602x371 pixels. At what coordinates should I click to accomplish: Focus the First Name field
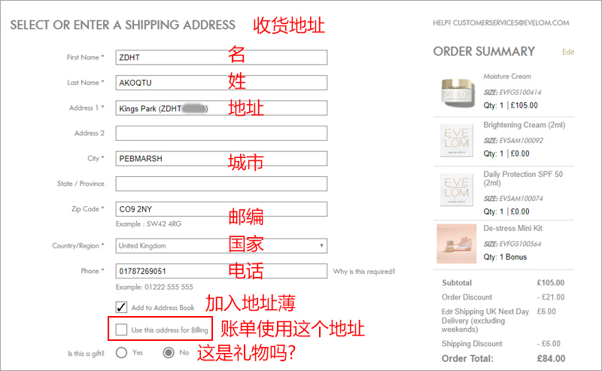point(221,57)
